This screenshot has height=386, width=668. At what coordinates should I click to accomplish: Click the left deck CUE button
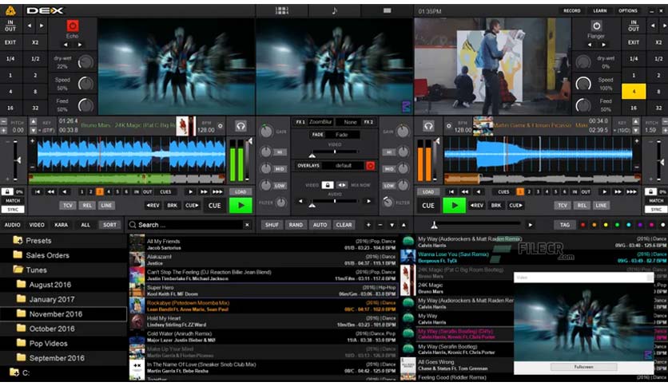215,205
